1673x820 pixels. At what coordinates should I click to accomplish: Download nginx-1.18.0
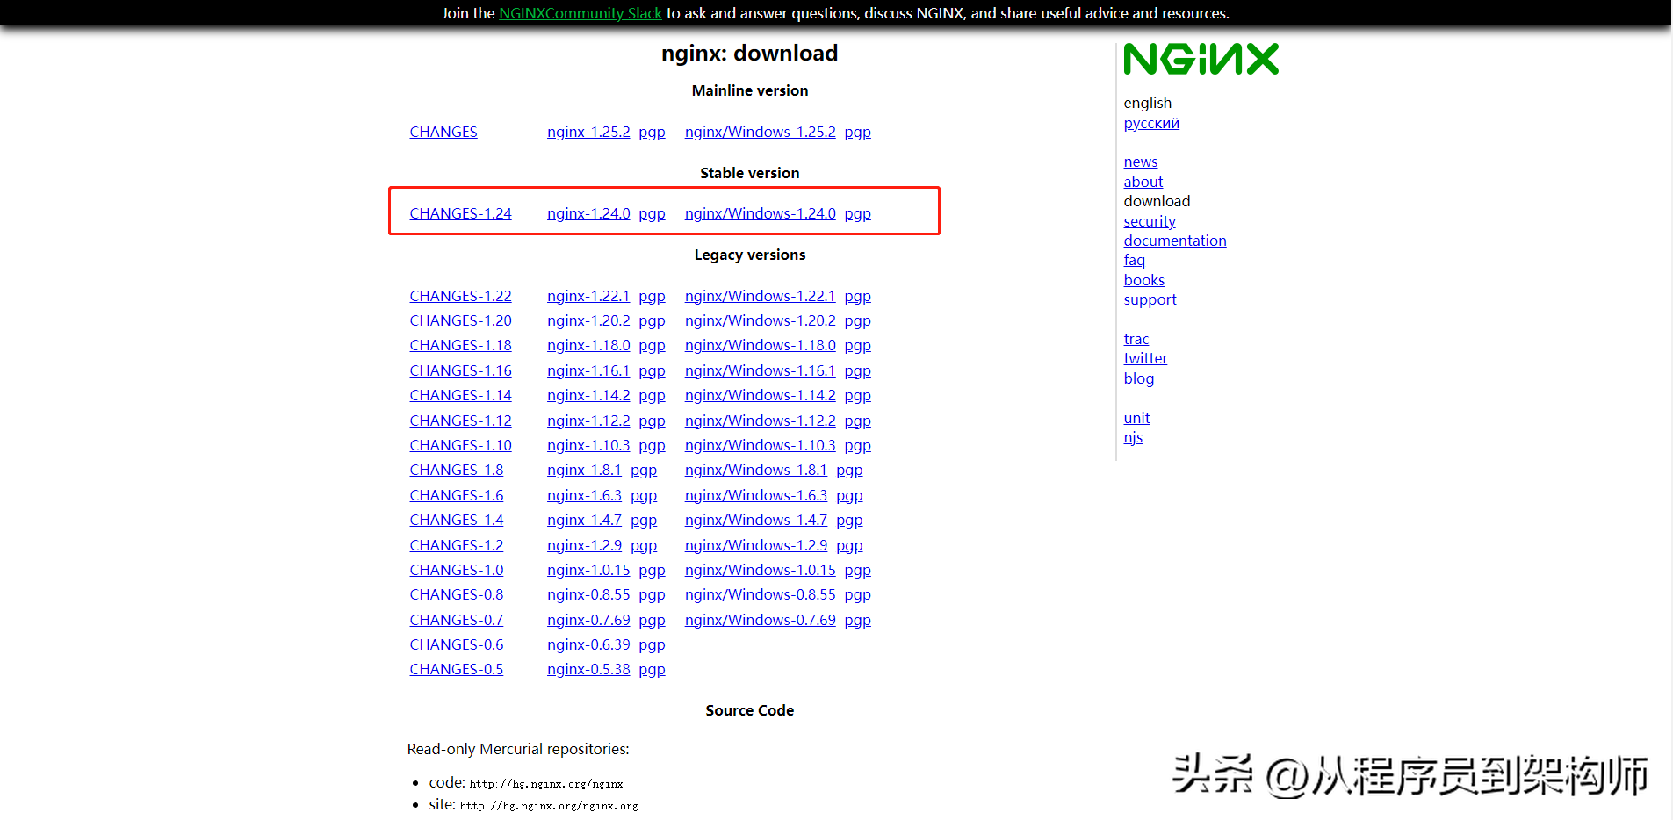[588, 345]
